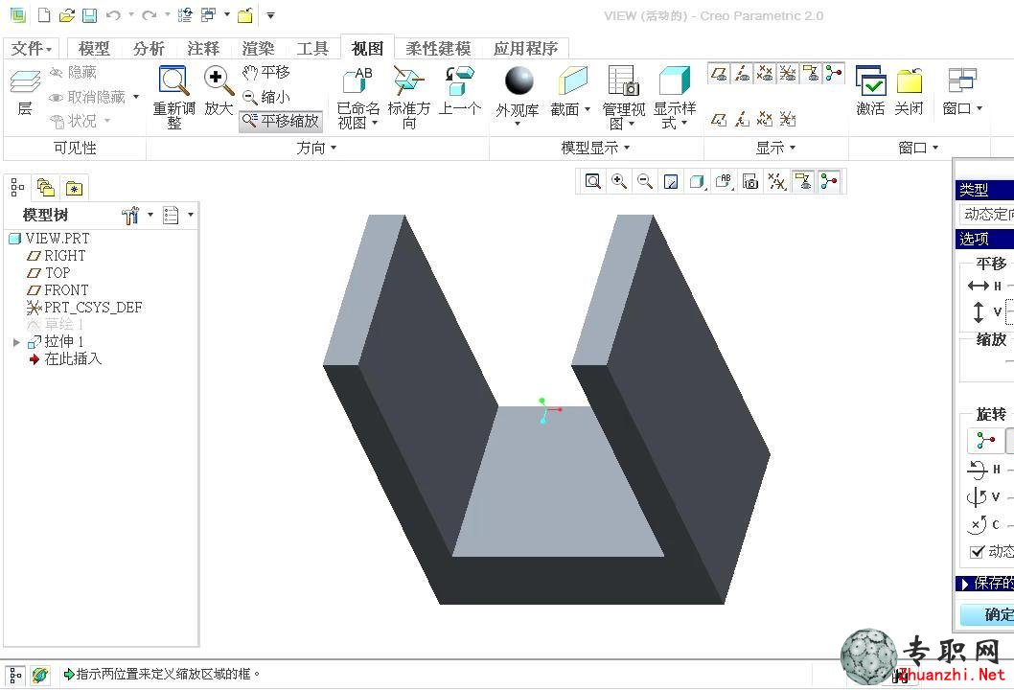Click Zoom In icon in the graphics toolbar
The width and height of the screenshot is (1014, 690).
tap(619, 182)
